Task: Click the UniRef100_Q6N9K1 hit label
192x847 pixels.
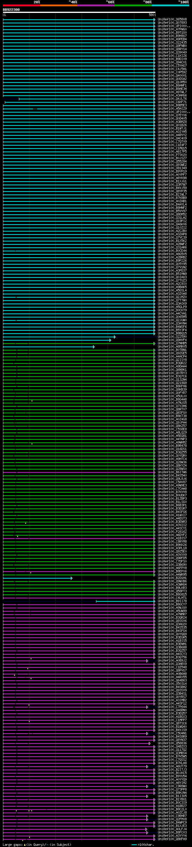Action: [172, 370]
